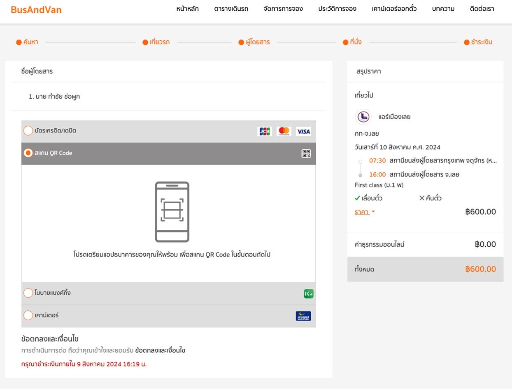Go back to the ที่นั่ง step
512x389 pixels.
coord(352,42)
